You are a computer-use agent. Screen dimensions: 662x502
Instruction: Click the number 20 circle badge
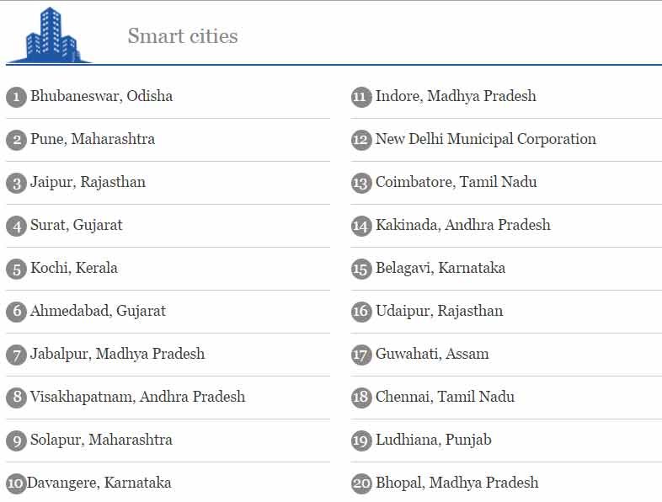pos(361,483)
